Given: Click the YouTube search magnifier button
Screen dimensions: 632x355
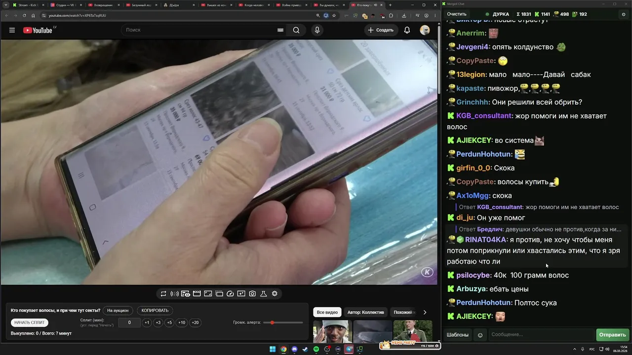Looking at the screenshot, I should tap(296, 30).
